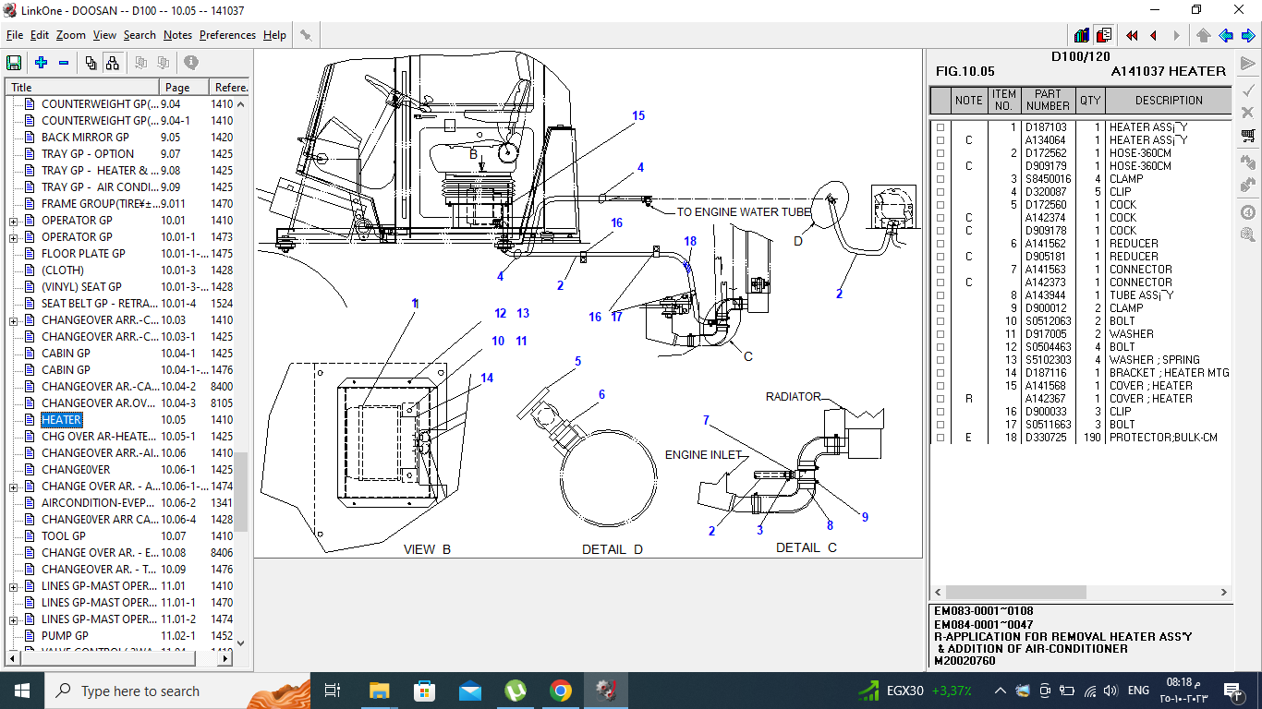Image resolution: width=1262 pixels, height=709 pixels.
Task: Toggle the hierarchy tree view icon
Action: (x=112, y=63)
